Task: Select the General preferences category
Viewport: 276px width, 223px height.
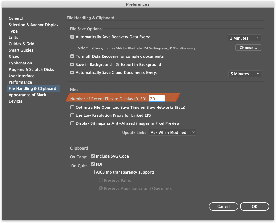Action: (x=15, y=18)
